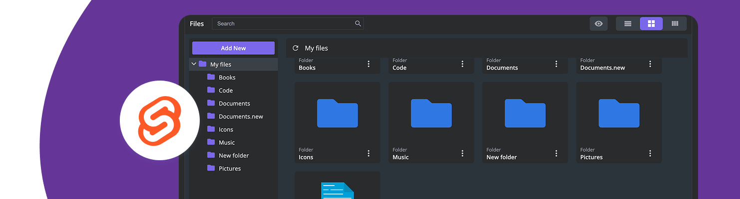Click the purple folder icon beside Icons
Screen dimensions: 740x199
coord(211,129)
